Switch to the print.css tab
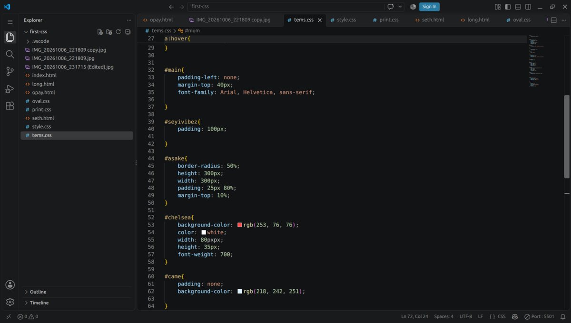The height and width of the screenshot is (323, 571). (x=389, y=20)
